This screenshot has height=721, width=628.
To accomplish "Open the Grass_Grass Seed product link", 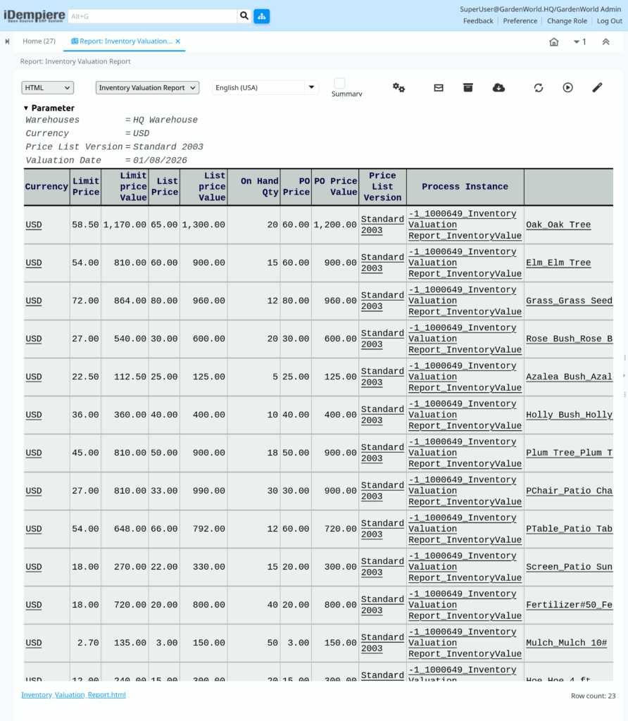I will pyautogui.click(x=569, y=301).
